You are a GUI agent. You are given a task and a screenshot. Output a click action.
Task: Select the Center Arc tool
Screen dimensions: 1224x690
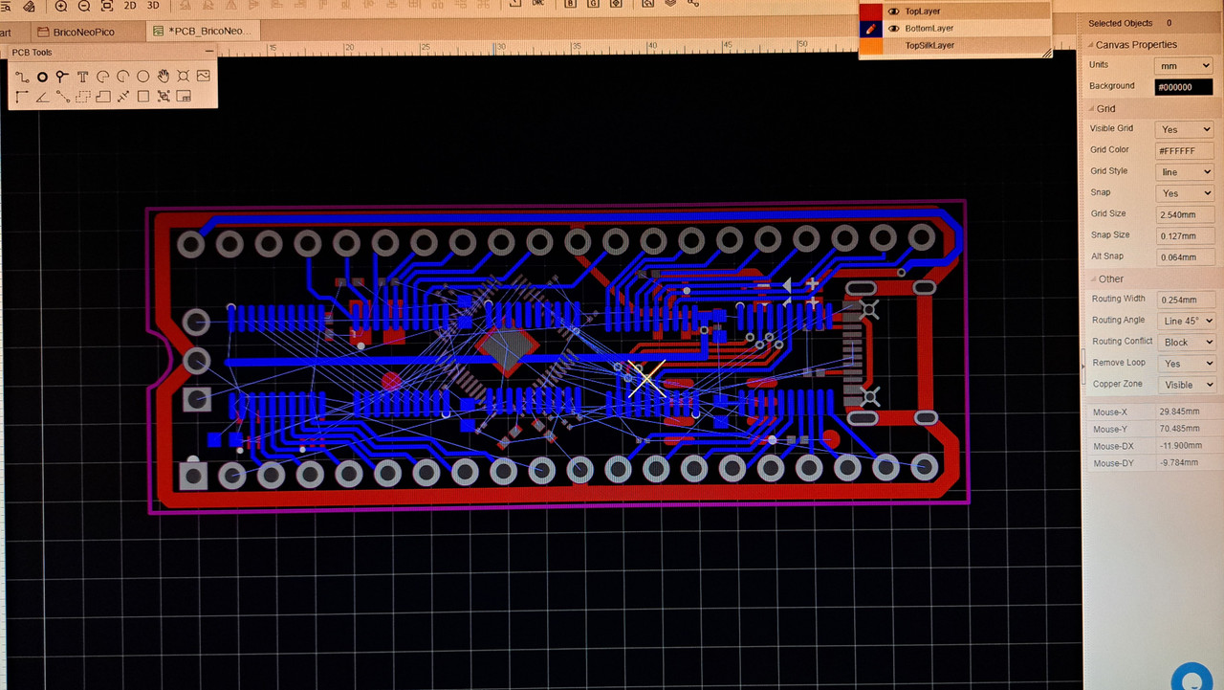pos(122,77)
